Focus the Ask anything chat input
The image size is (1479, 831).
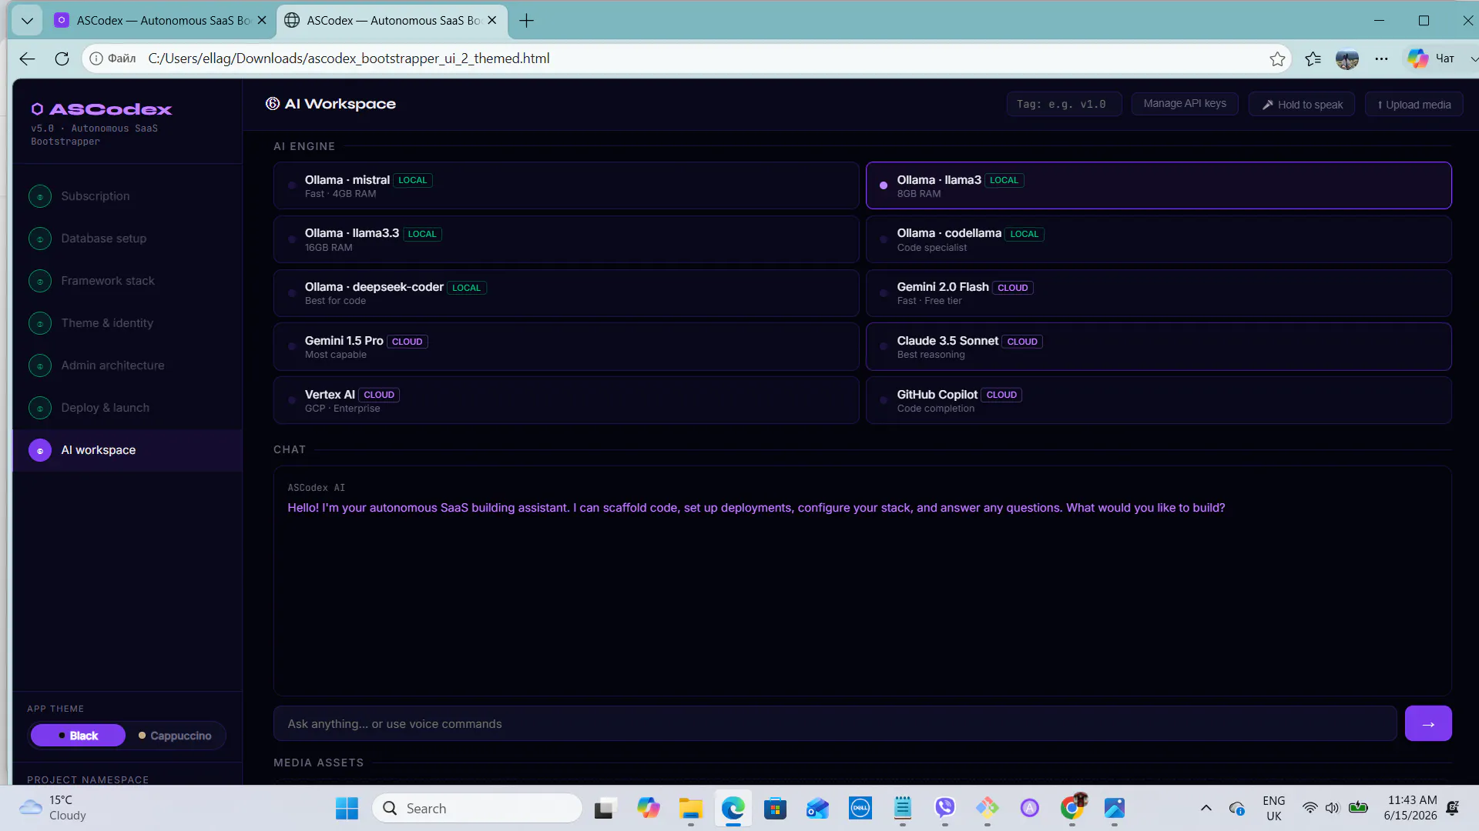835,724
